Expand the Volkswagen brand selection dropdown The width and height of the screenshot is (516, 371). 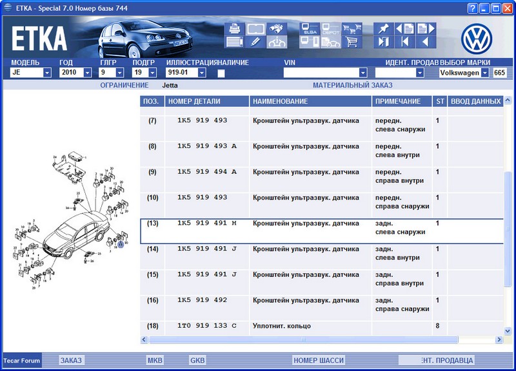484,73
